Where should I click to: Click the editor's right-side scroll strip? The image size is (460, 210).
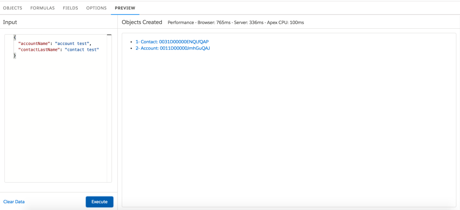[109, 108]
